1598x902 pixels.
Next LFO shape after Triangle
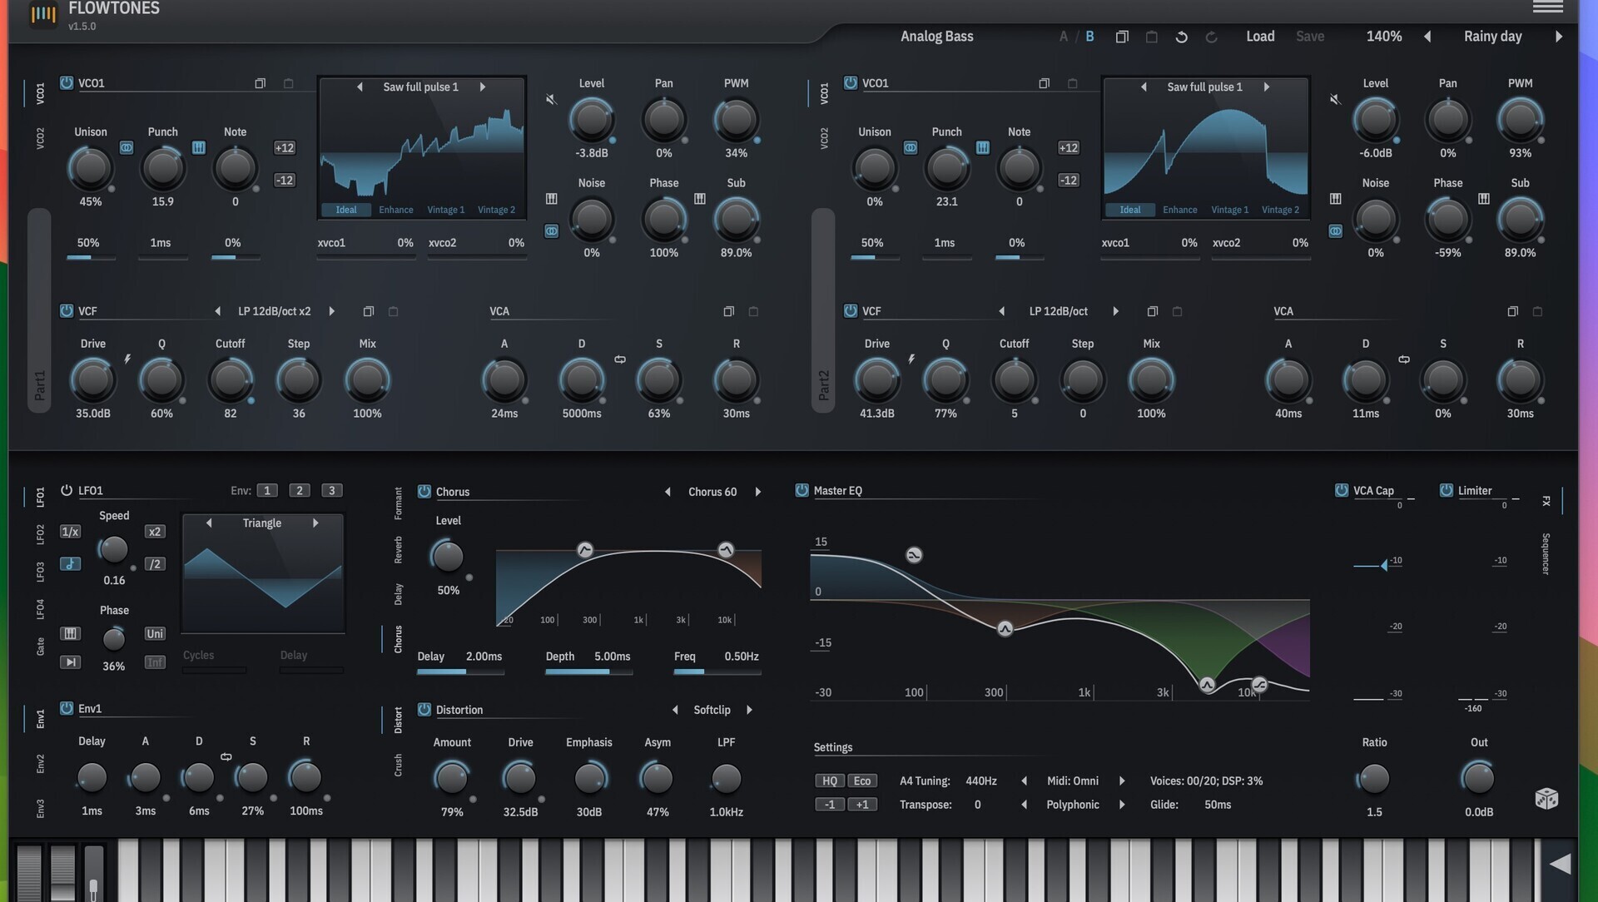point(315,523)
